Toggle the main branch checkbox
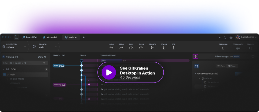Screen dimensions: 259x112 pos(4,75)
